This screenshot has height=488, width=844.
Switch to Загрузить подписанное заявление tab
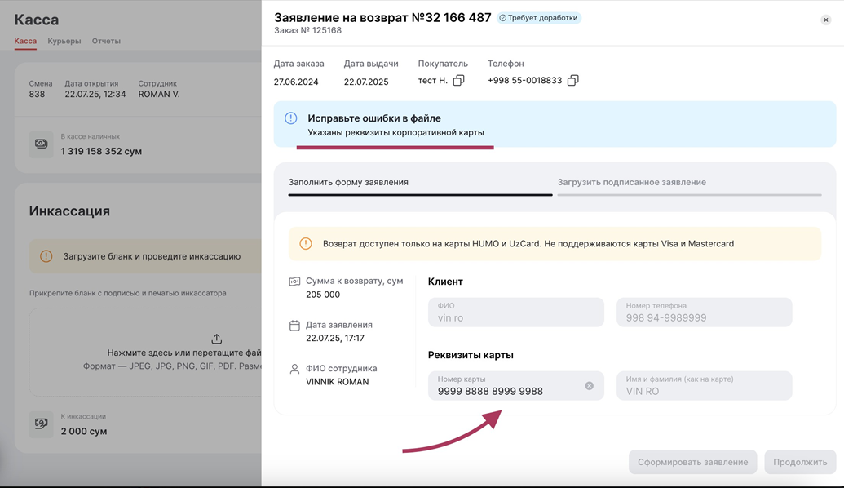[631, 183]
